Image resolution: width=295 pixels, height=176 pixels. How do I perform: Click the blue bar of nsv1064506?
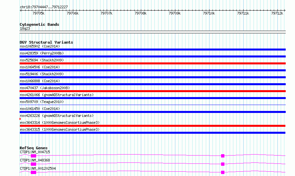[x=152, y=70]
